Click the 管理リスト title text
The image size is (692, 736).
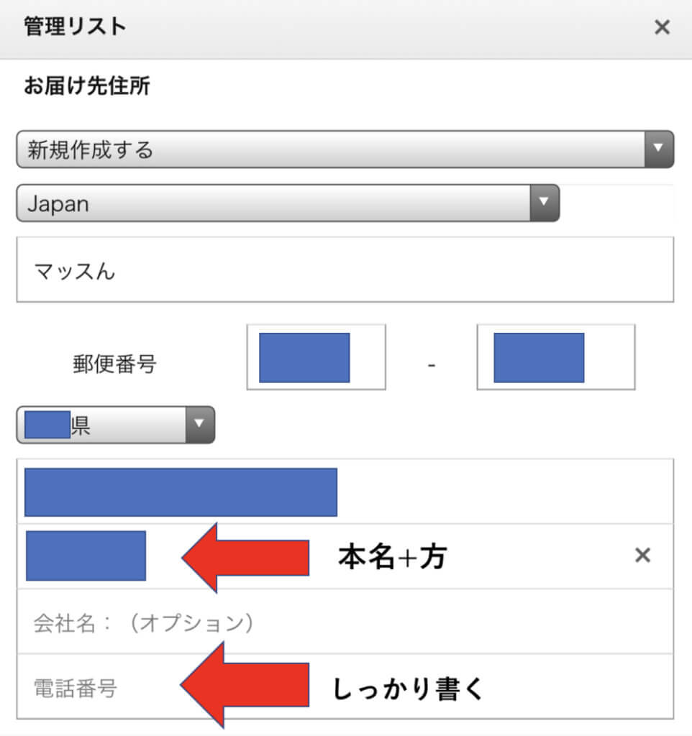click(75, 27)
